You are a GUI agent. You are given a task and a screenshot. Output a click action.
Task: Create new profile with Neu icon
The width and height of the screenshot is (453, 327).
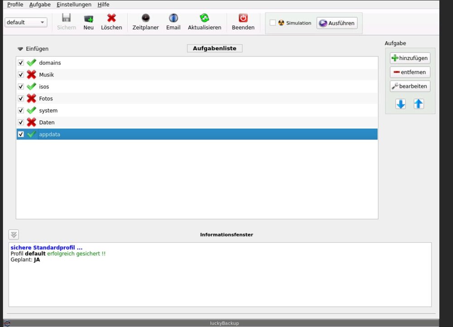[x=88, y=19]
